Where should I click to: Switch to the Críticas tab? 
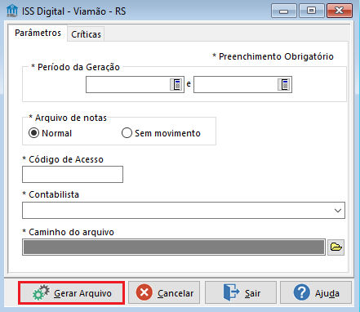point(86,34)
